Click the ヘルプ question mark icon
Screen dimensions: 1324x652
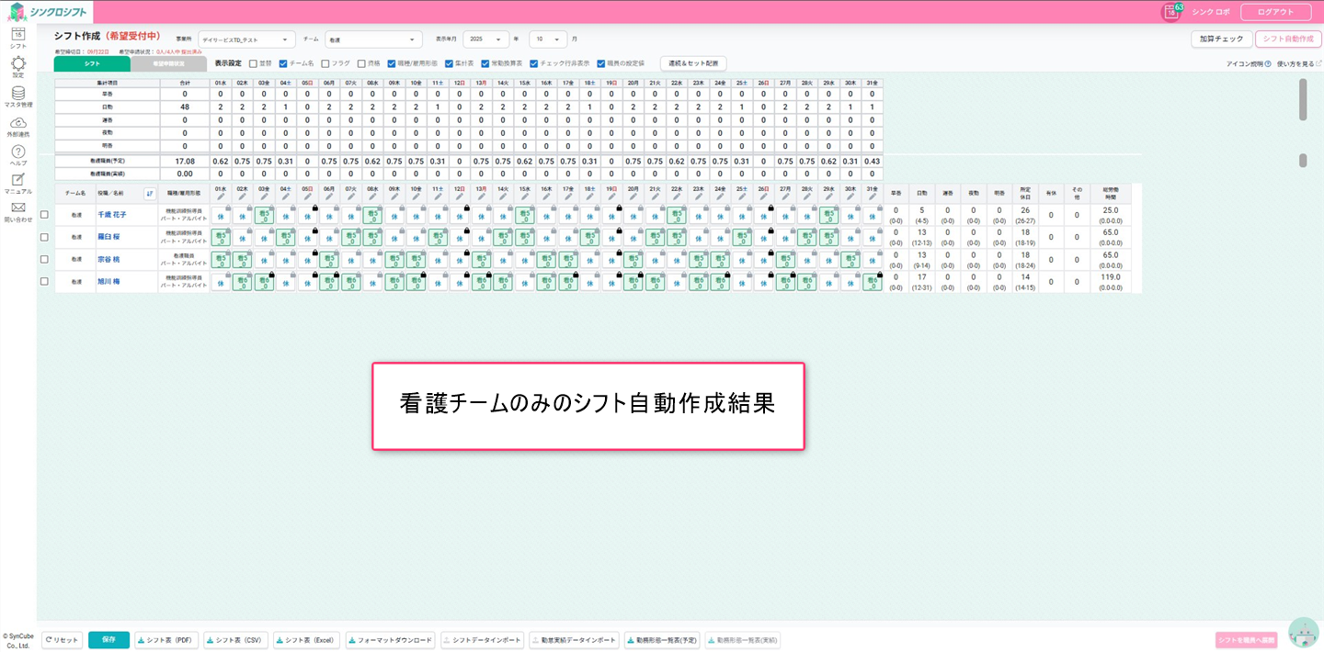(x=17, y=152)
